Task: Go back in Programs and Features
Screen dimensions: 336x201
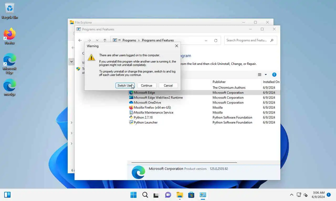Action: (80, 40)
